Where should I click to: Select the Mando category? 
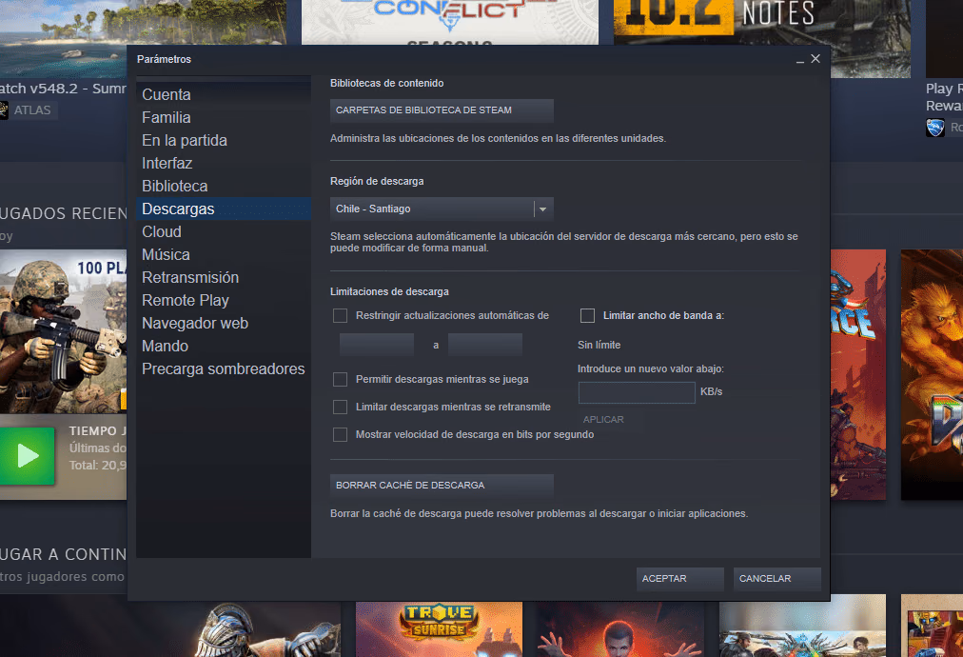coord(165,346)
